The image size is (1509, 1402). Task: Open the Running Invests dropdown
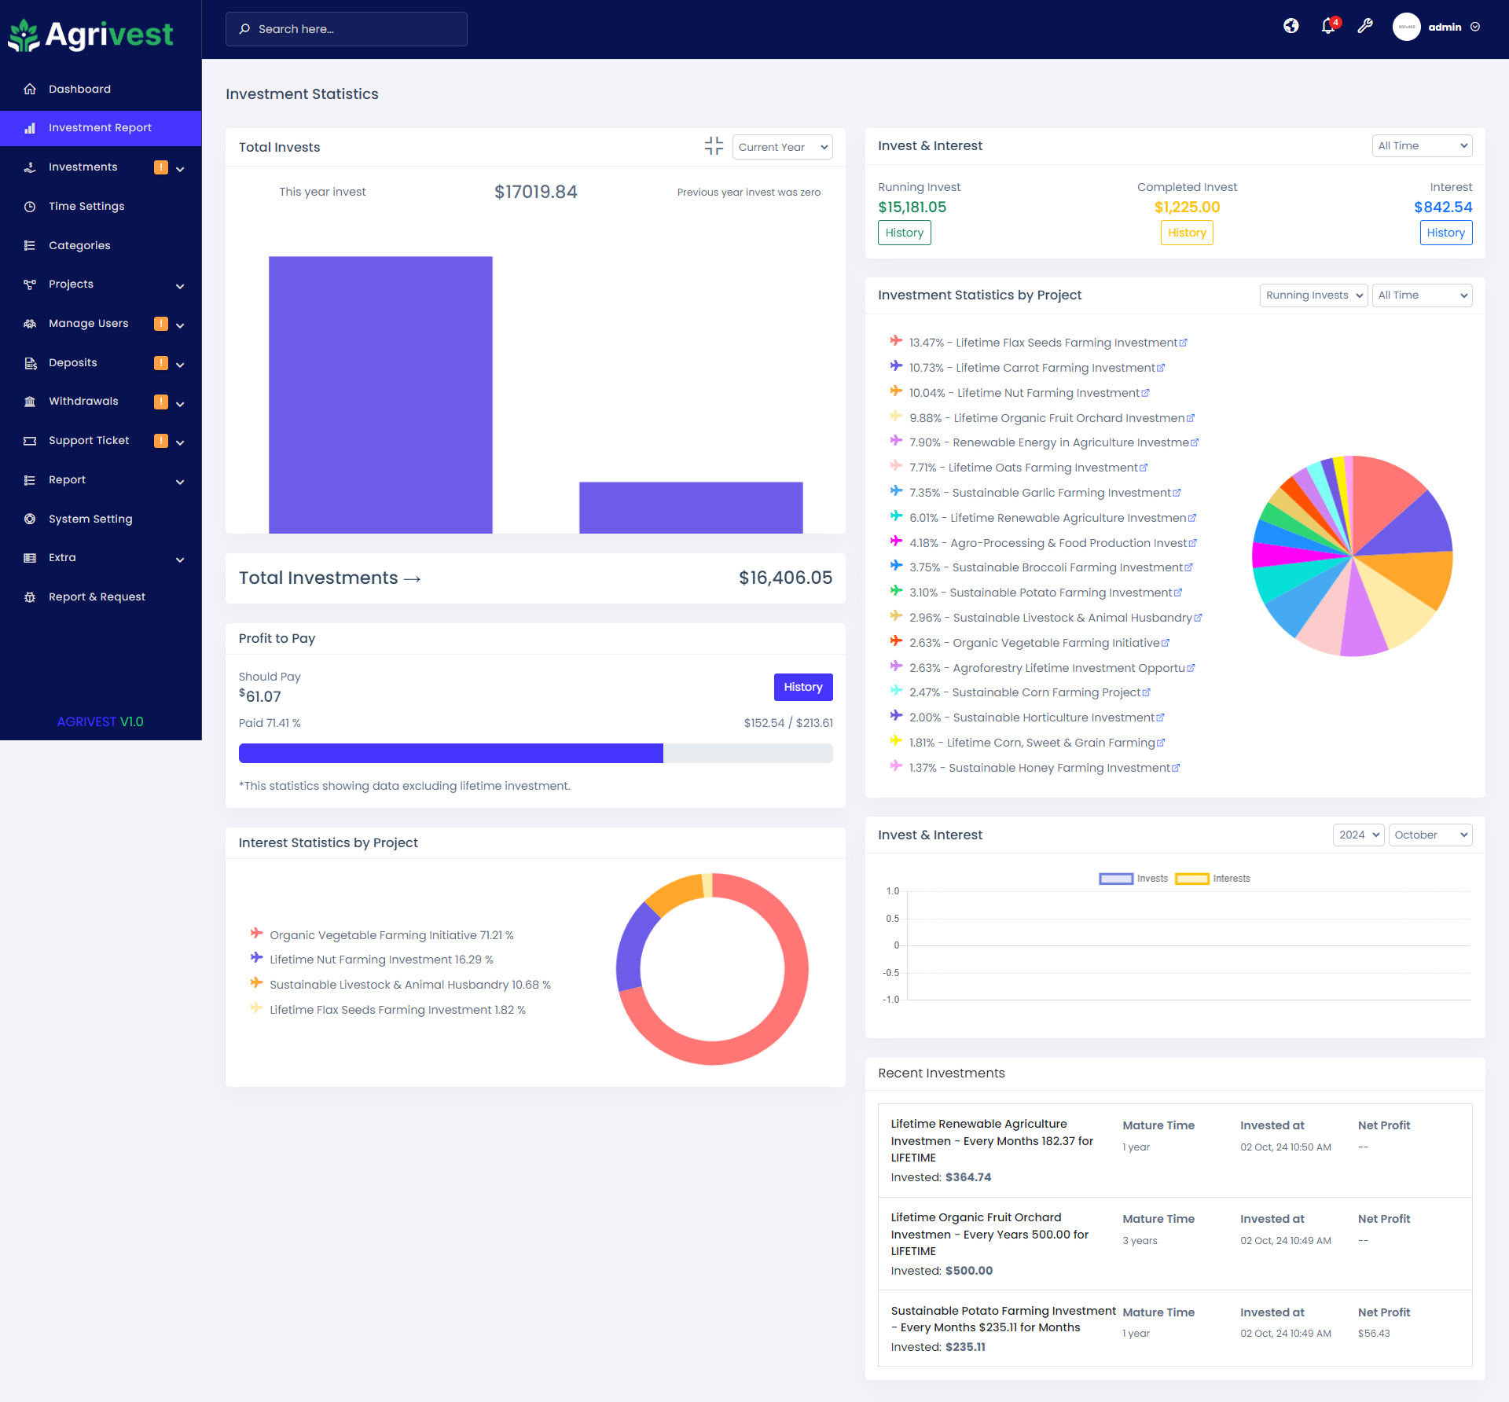(x=1313, y=295)
